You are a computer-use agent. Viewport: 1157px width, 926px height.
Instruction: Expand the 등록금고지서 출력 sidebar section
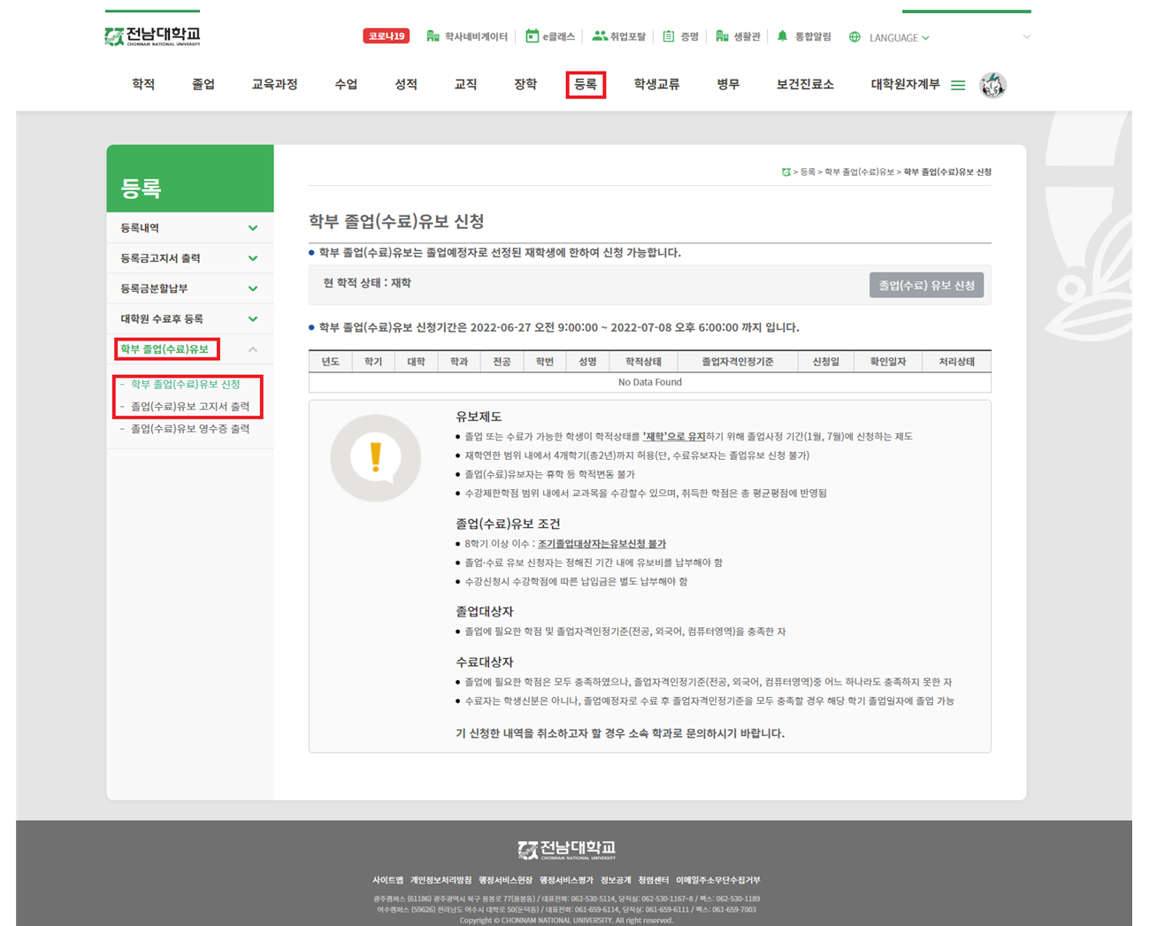[253, 258]
